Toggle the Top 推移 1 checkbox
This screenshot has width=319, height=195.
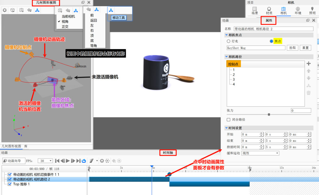tap(9, 184)
